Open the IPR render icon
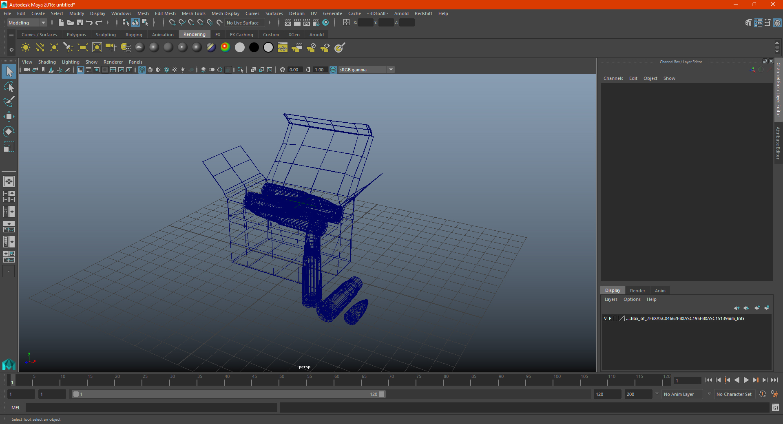This screenshot has height=424, width=783. coord(307,23)
